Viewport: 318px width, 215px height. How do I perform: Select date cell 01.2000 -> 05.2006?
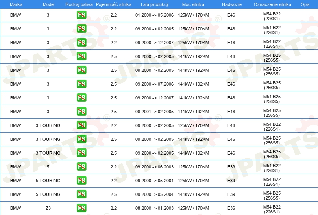point(155,15)
